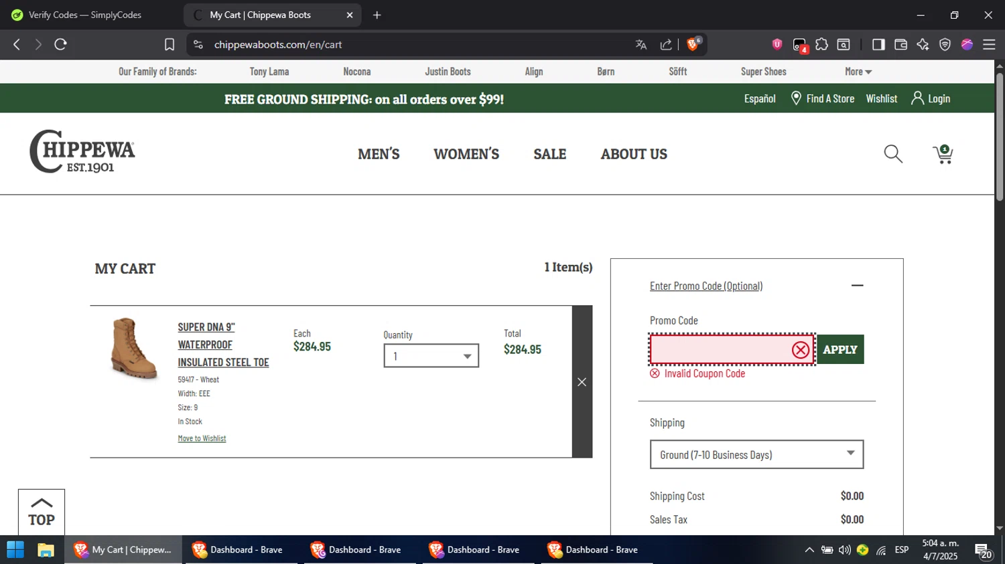1005x564 pixels.
Task: Open the volume control in system tray
Action: tap(845, 550)
